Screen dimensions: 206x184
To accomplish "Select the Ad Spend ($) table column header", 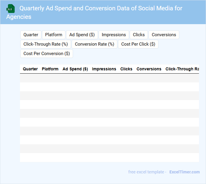I will tap(75, 69).
